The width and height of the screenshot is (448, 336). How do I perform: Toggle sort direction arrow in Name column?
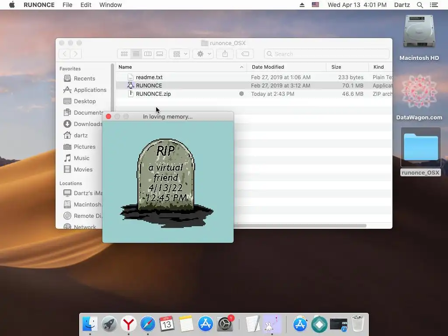[241, 67]
